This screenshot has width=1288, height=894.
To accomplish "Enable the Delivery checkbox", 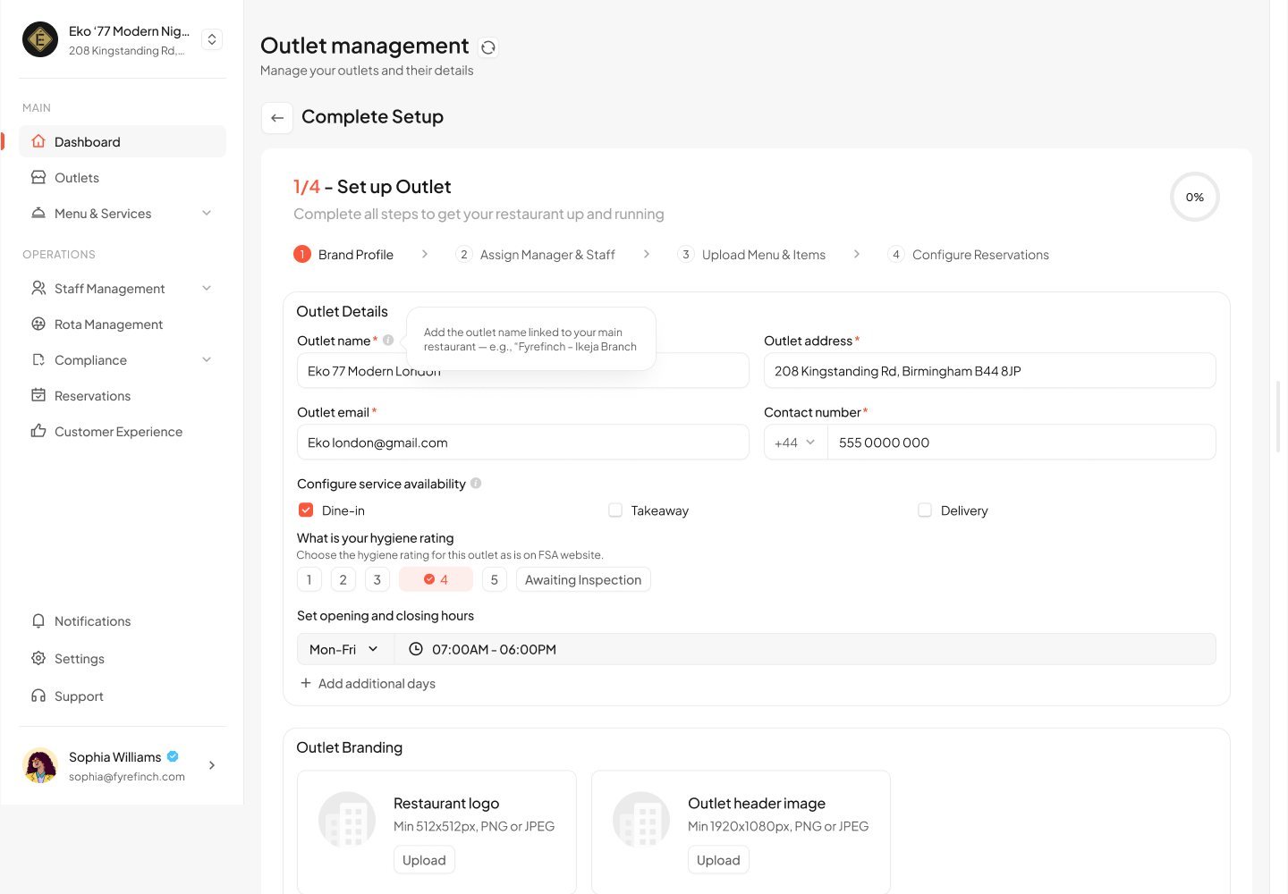I will pos(925,510).
